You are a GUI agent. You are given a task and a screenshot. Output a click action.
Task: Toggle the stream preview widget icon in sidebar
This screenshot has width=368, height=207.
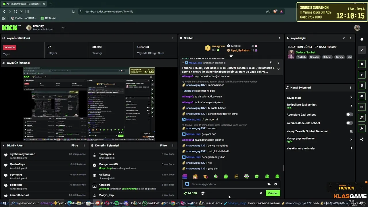coord(362,64)
